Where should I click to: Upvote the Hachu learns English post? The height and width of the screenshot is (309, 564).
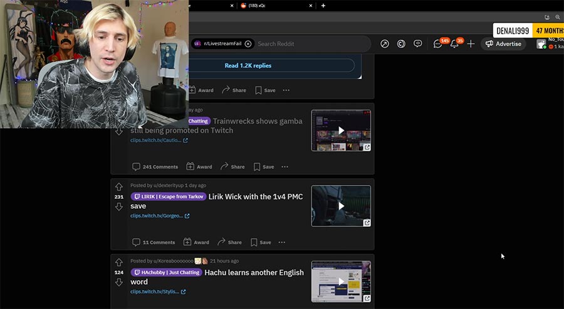tap(118, 263)
